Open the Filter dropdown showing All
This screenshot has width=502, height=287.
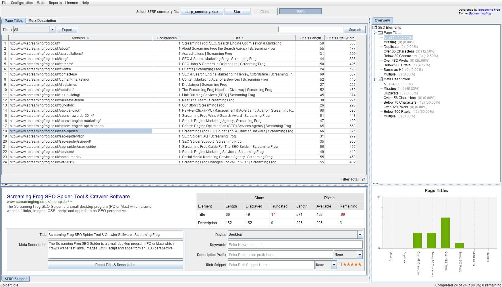click(52, 30)
